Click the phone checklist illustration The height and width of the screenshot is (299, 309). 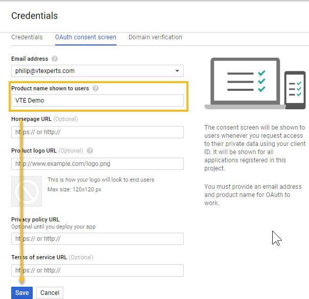tap(295, 90)
